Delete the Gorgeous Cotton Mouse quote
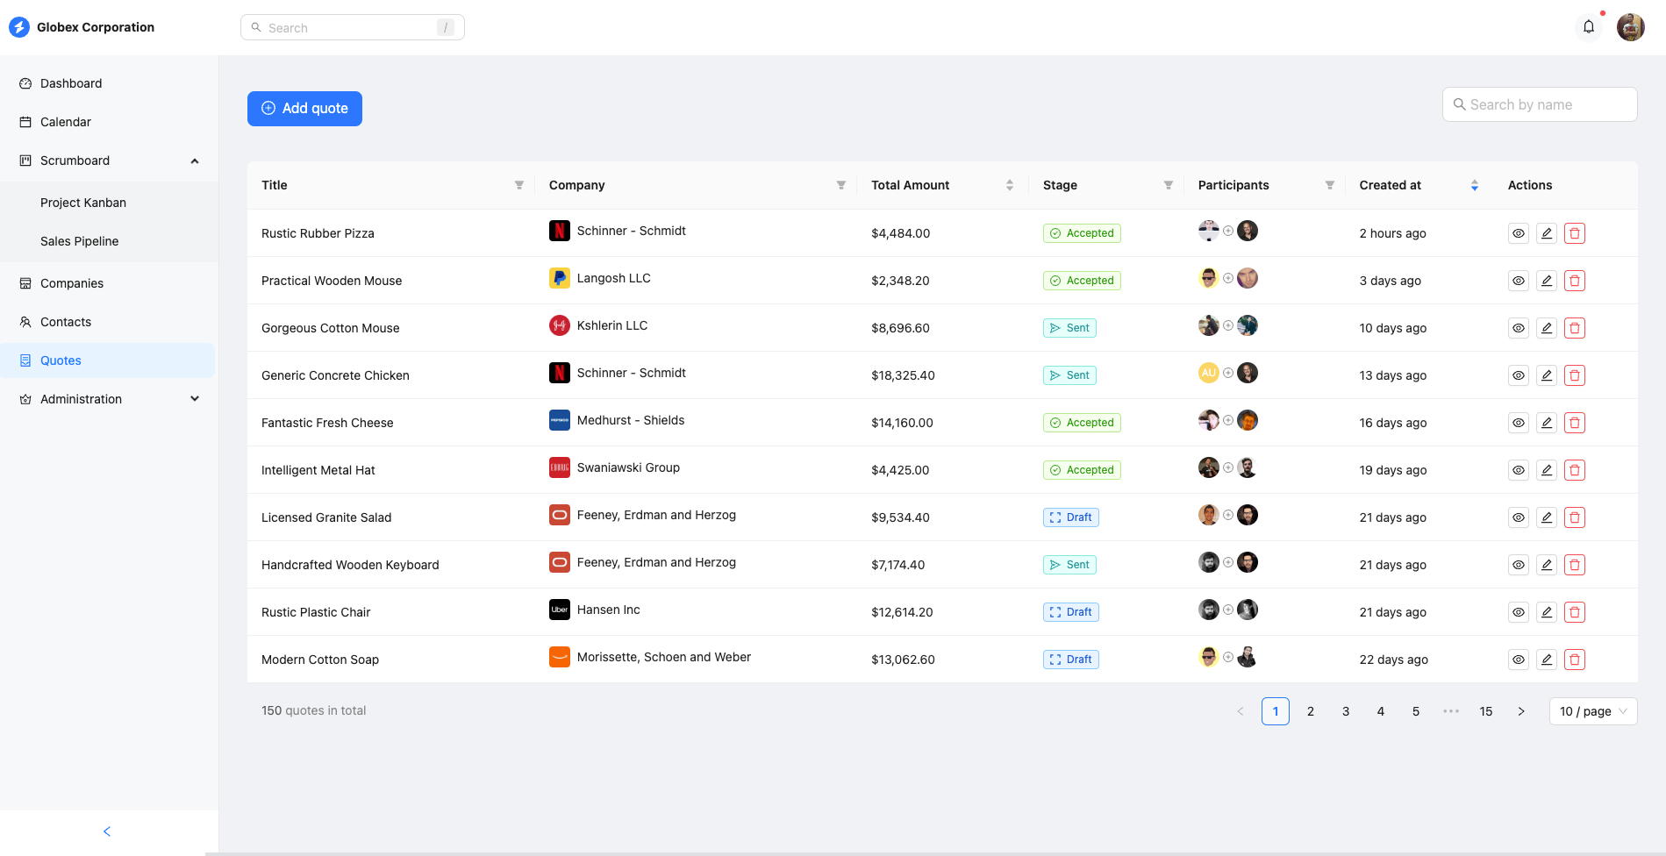The height and width of the screenshot is (856, 1666). 1575,328
